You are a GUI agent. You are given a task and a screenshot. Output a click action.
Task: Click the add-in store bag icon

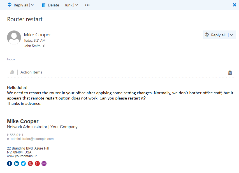230,73
